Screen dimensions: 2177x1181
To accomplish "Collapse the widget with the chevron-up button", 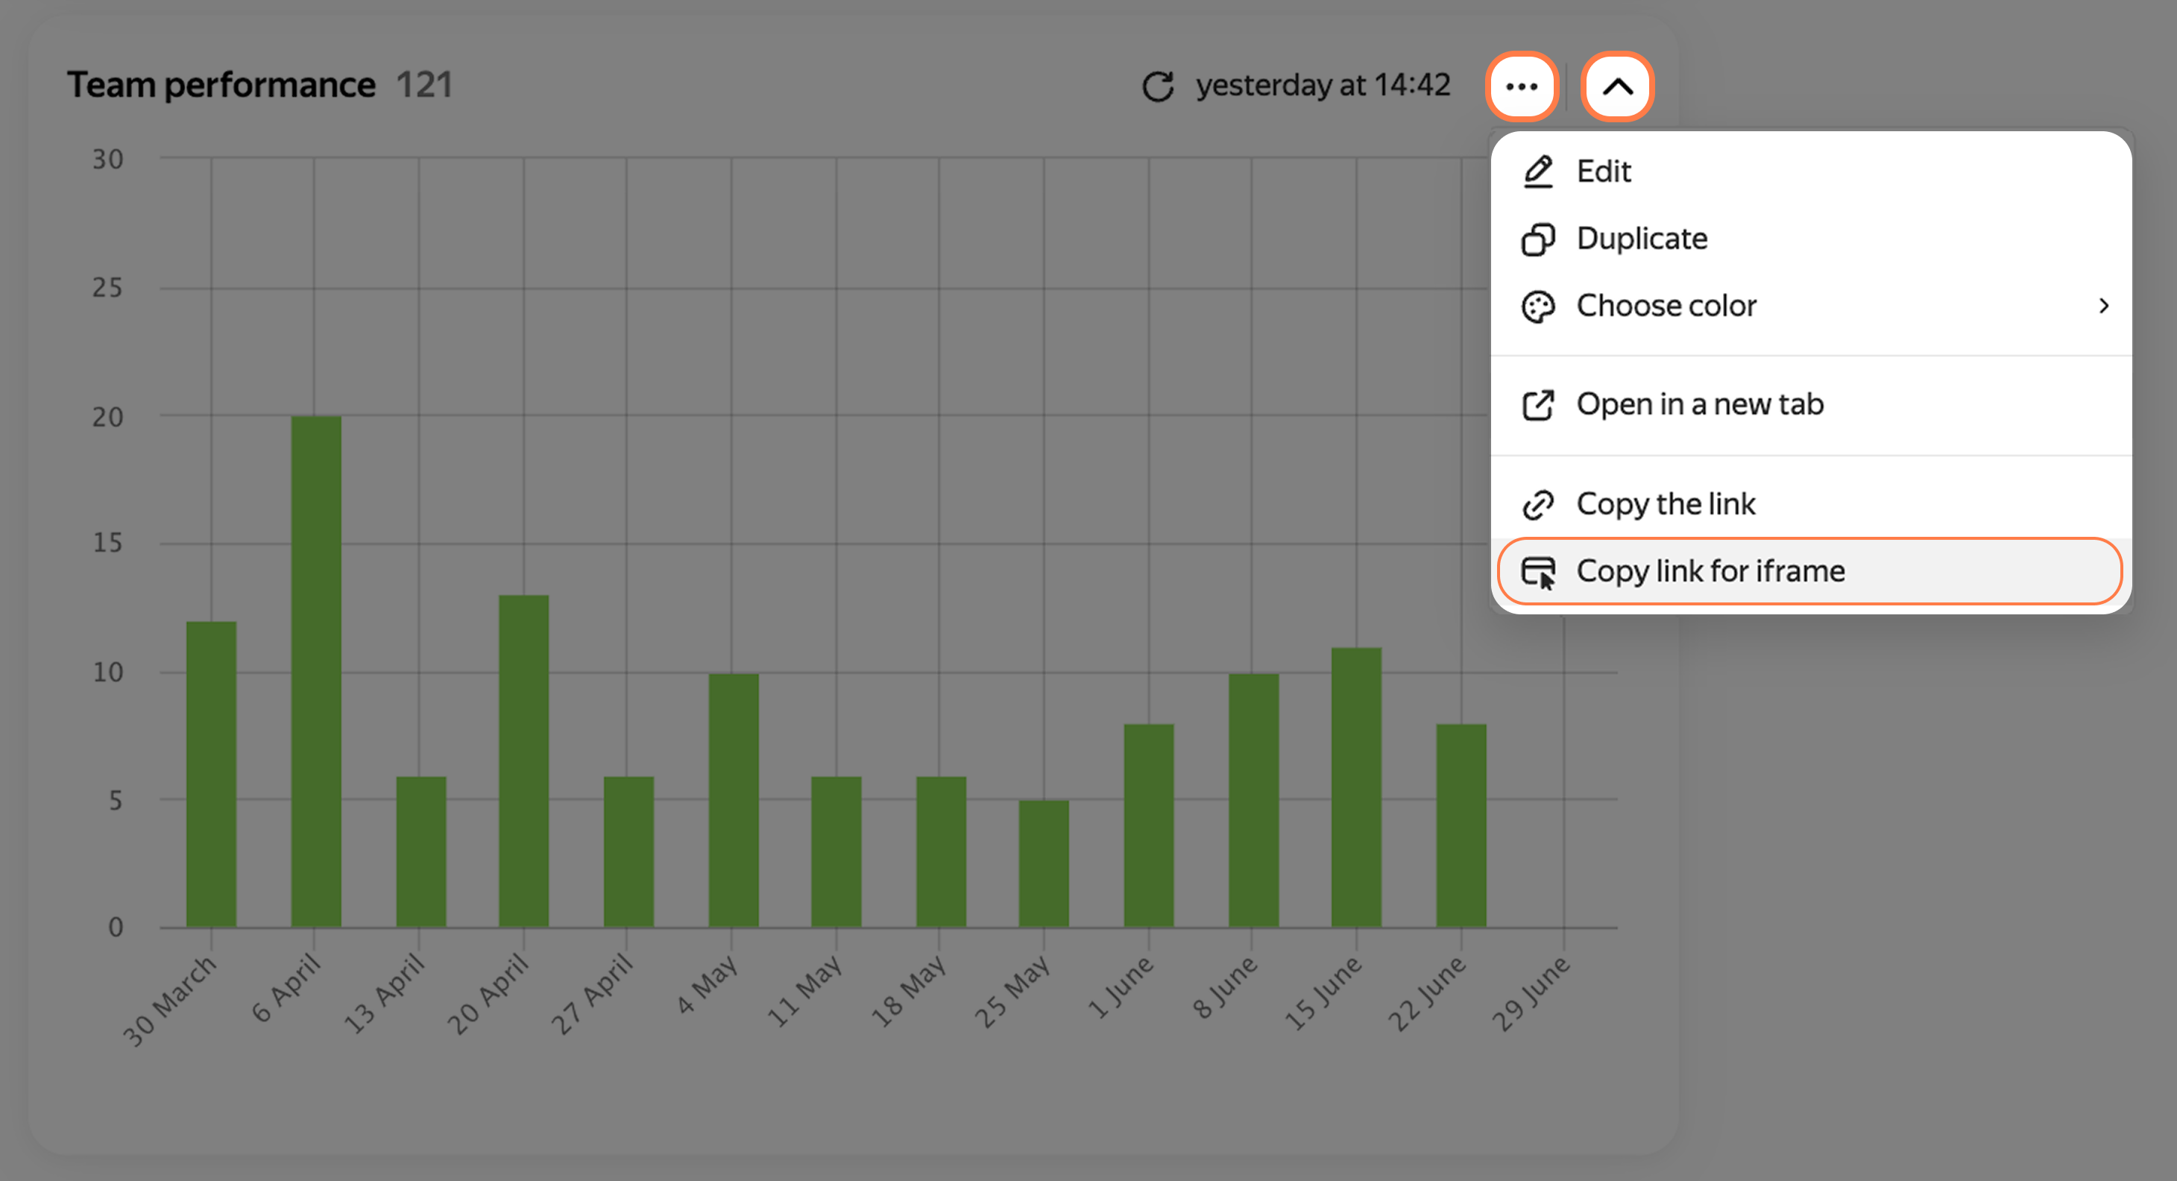I will click(x=1618, y=86).
